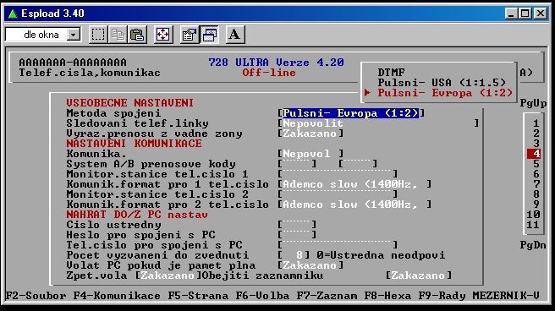Select Pulsni- Evropa (1:2) popup entry
Viewport: 555px width, 311px height.
click(x=445, y=93)
